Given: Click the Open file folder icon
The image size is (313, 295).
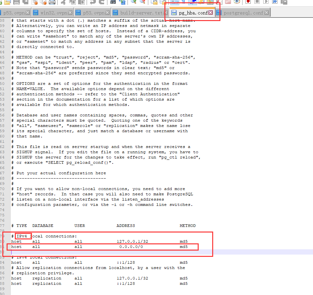Looking at the screenshot, I should point(8,2).
